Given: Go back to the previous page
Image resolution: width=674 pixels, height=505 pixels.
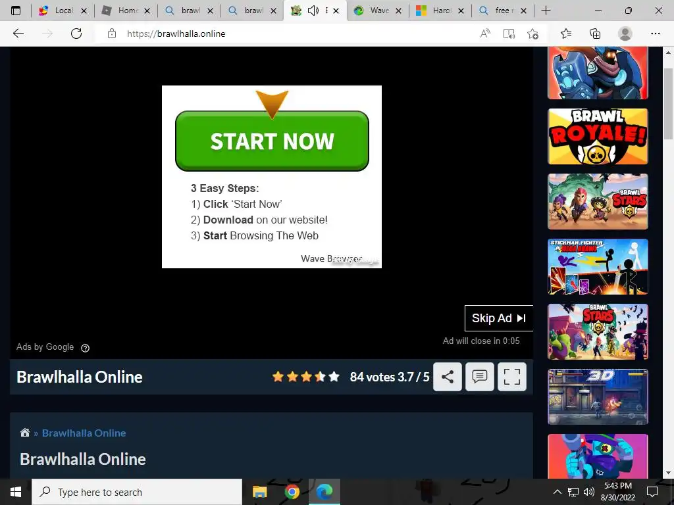Looking at the screenshot, I should pos(18,34).
